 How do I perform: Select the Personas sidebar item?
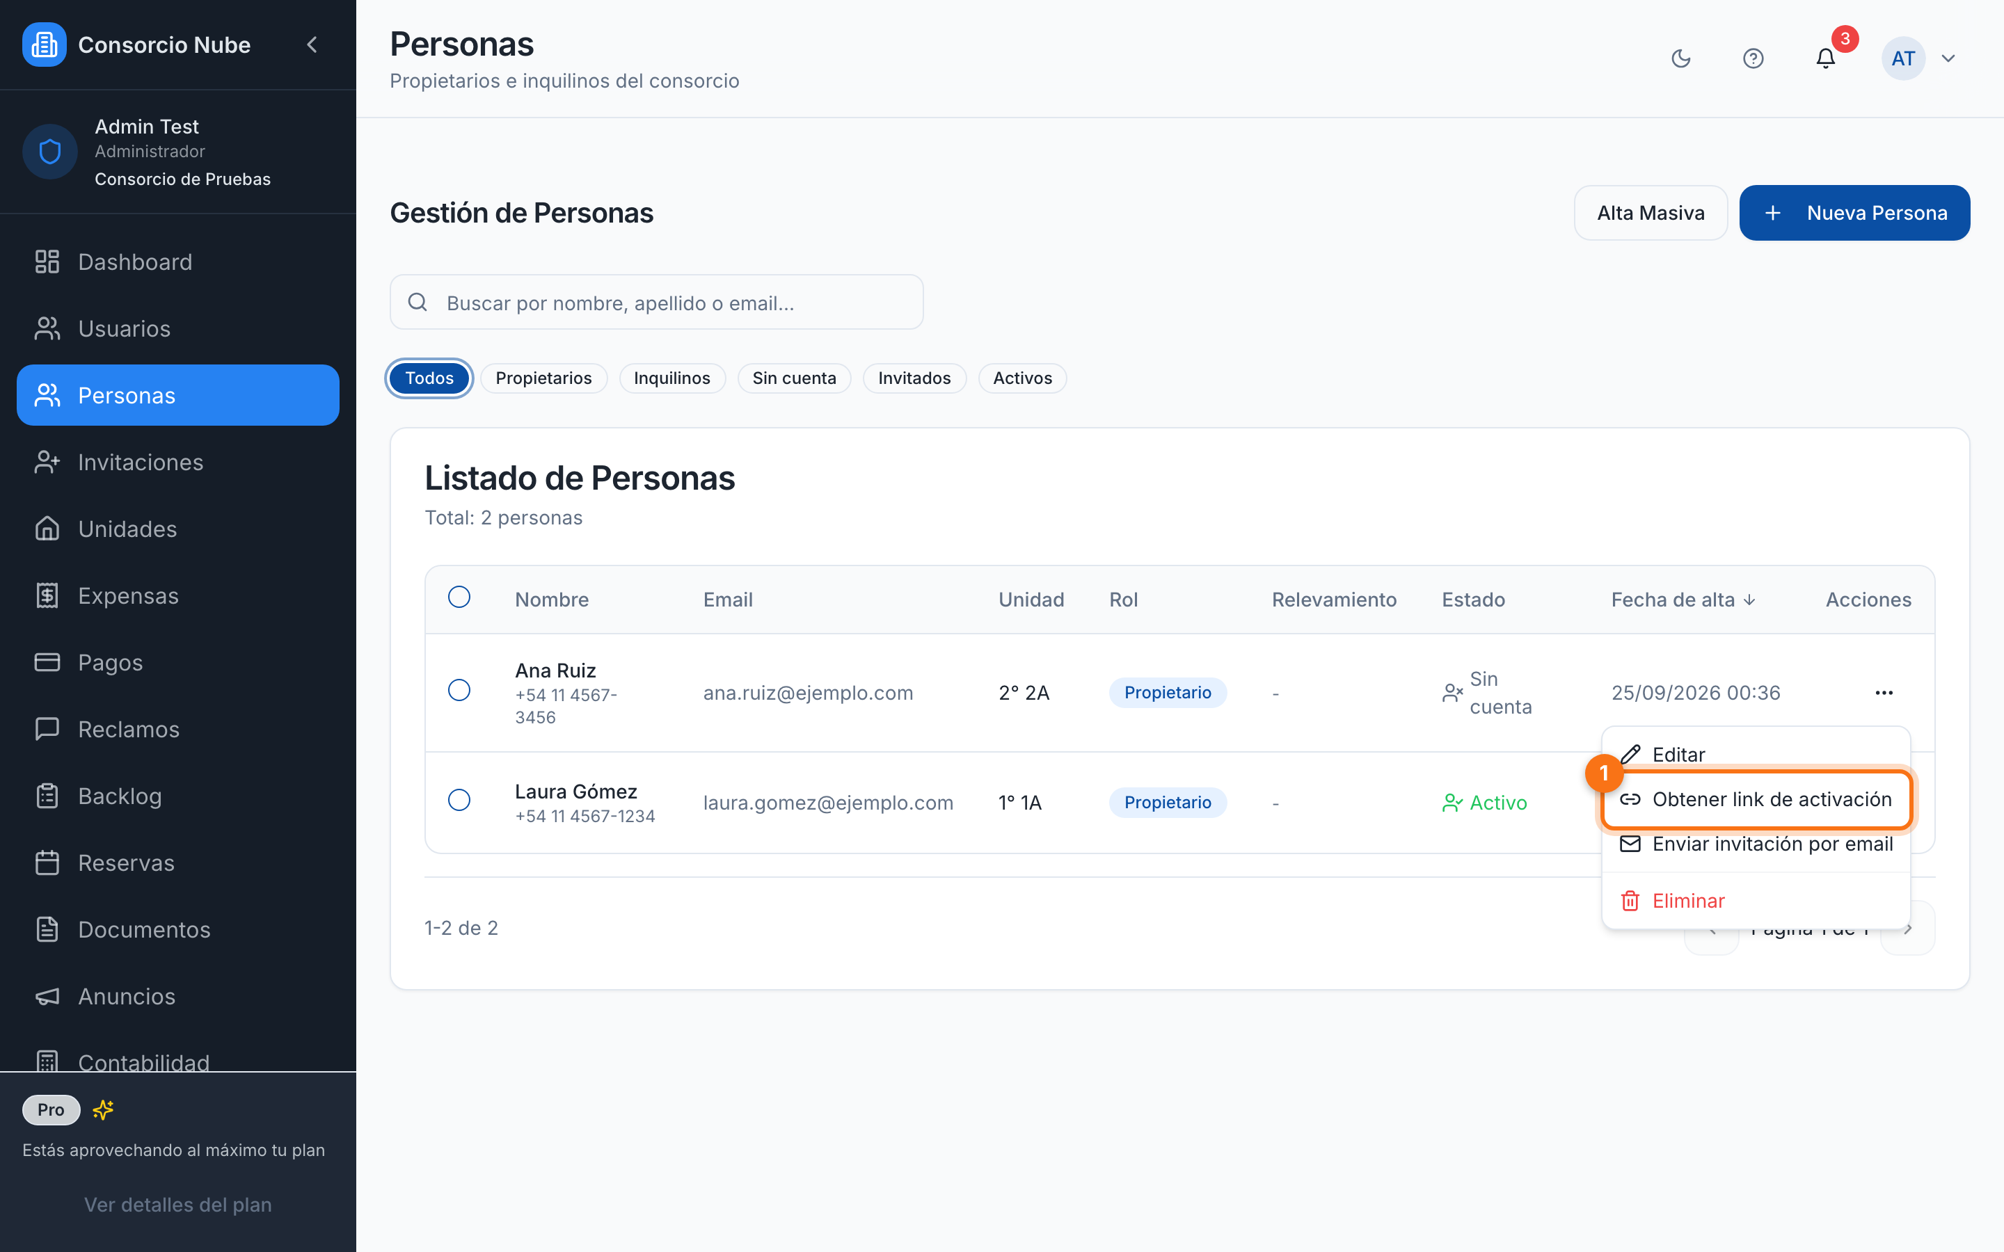pos(178,395)
